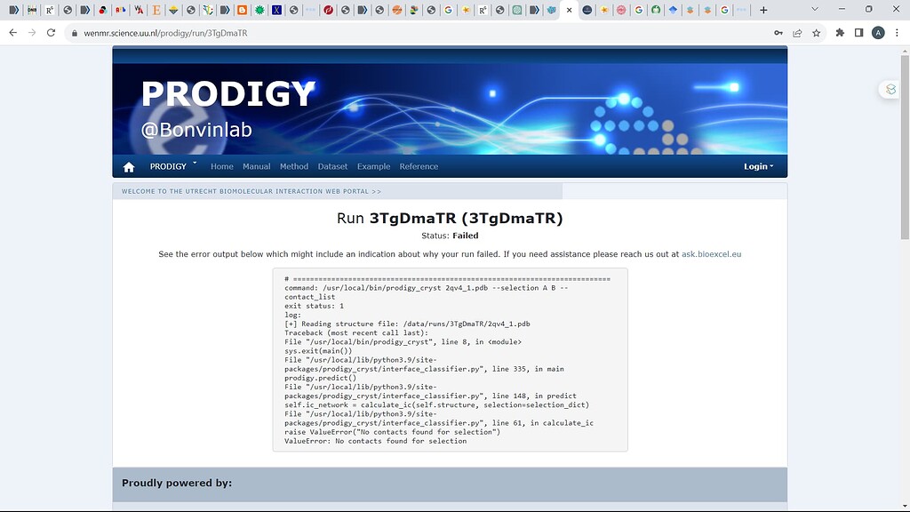Open Chrome's saved passwords key icon
Viewport: 910px width, 512px height.
click(778, 32)
